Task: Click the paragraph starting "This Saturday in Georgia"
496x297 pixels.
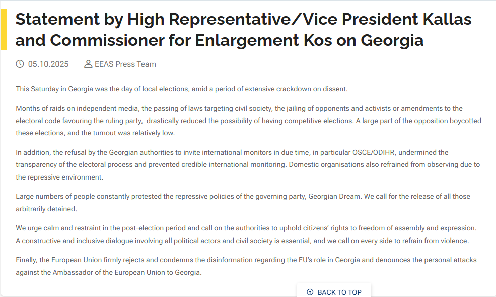Action: tap(181, 89)
